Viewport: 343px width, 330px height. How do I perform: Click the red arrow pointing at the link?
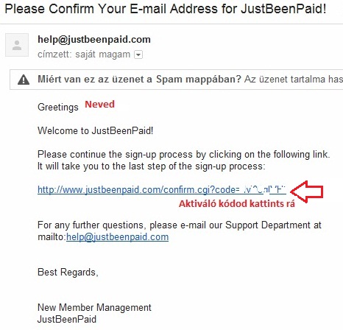coord(307,192)
